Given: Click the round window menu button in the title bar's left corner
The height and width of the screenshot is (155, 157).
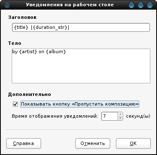Looking at the screenshot, I should [7, 5].
